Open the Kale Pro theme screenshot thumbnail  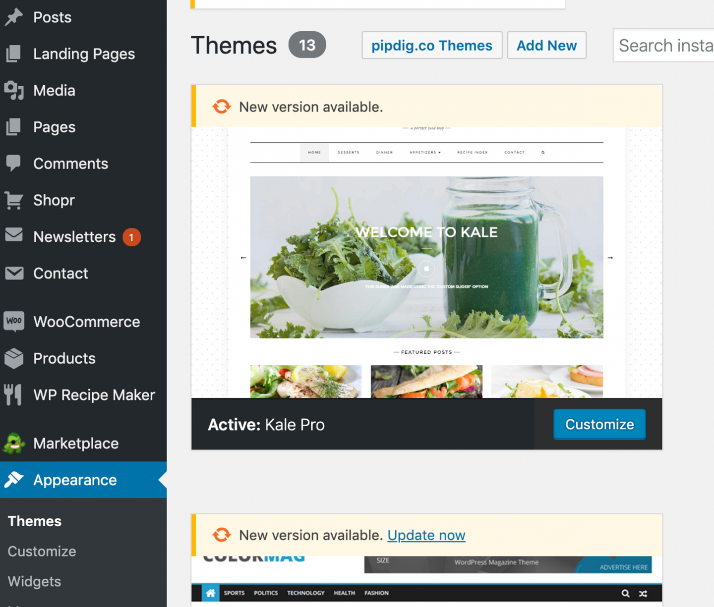click(x=427, y=263)
